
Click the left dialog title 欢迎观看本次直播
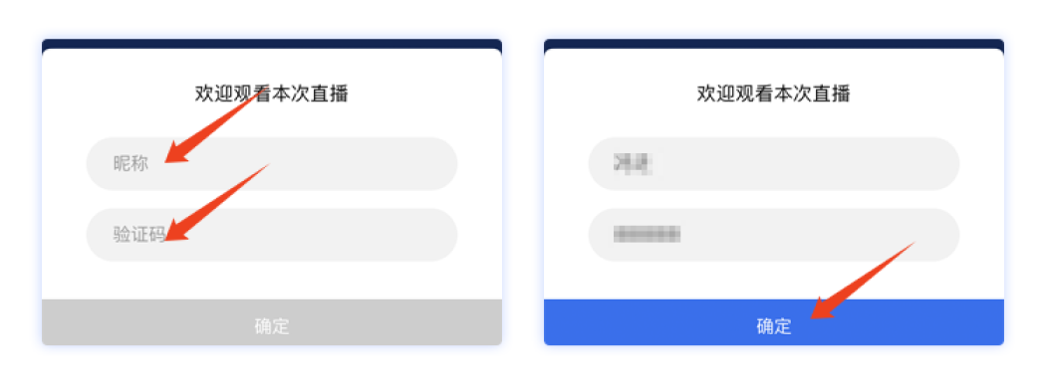coord(272,94)
